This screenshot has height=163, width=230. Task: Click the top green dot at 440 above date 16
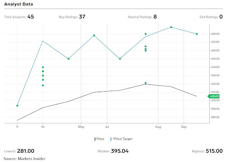(43, 67)
